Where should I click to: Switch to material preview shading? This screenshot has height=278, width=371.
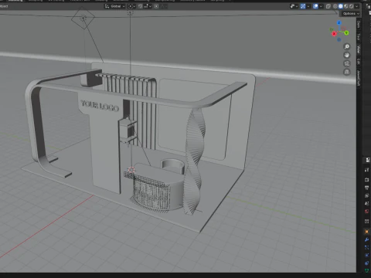pos(346,6)
